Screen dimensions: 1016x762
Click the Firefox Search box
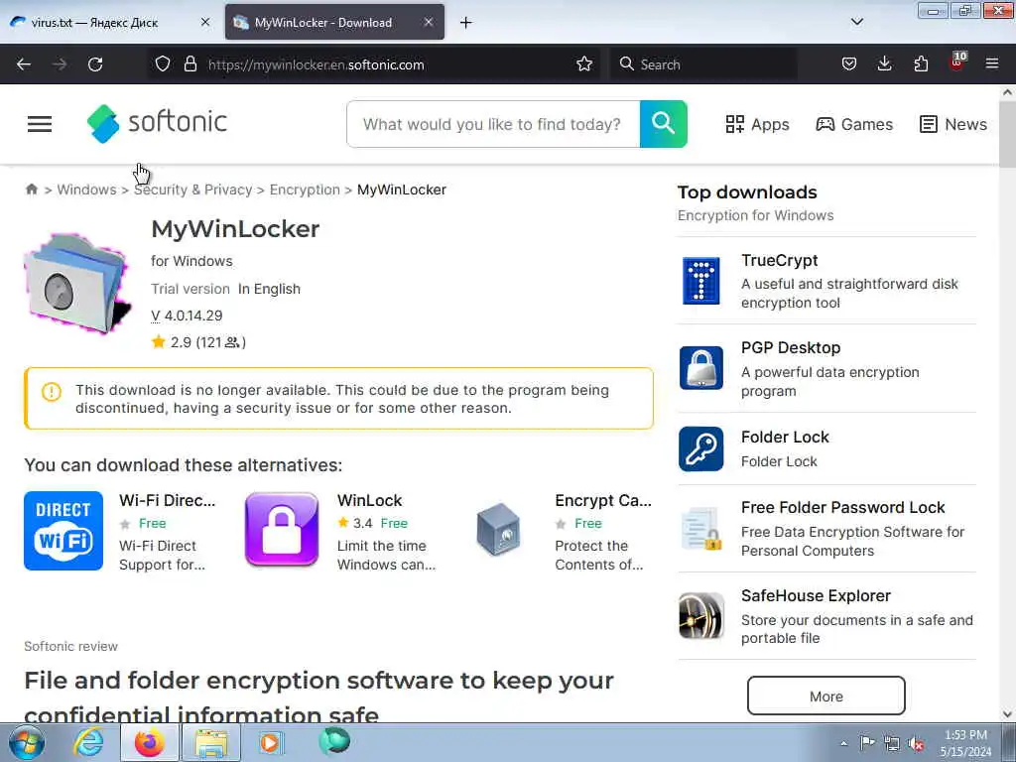(703, 64)
